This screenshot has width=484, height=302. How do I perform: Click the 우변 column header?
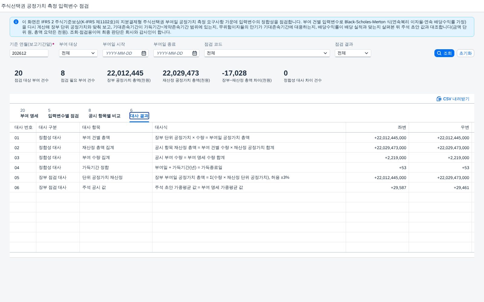pyautogui.click(x=440, y=127)
